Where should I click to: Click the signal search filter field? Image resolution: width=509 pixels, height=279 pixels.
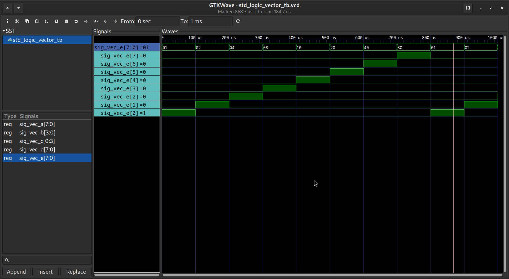[47, 260]
